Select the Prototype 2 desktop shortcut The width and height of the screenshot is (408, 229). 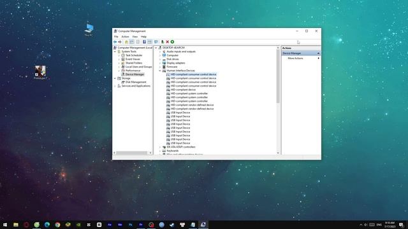(40, 73)
